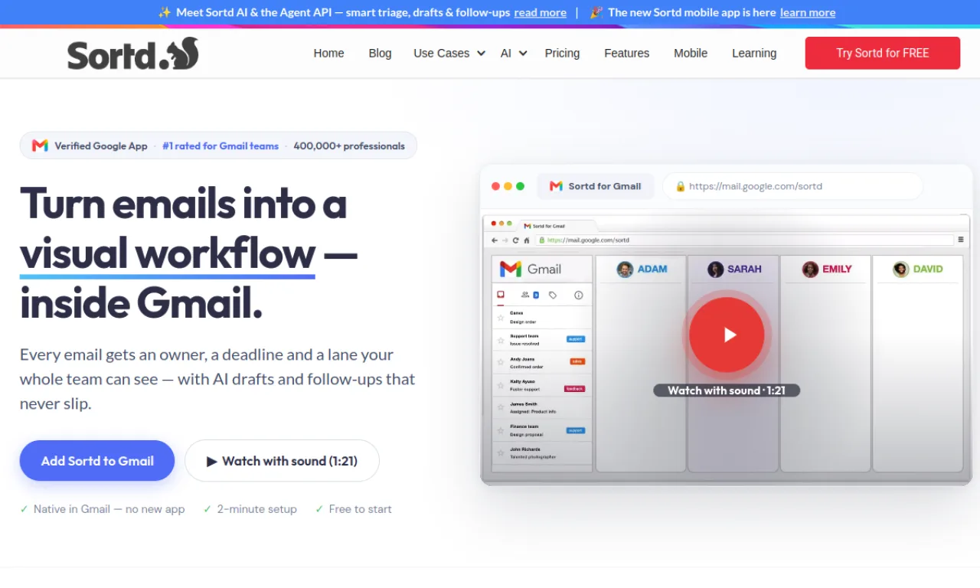This screenshot has height=588, width=980.
Task: Click the Gmail icon on the Sortd for Gmail tab
Action: (556, 186)
